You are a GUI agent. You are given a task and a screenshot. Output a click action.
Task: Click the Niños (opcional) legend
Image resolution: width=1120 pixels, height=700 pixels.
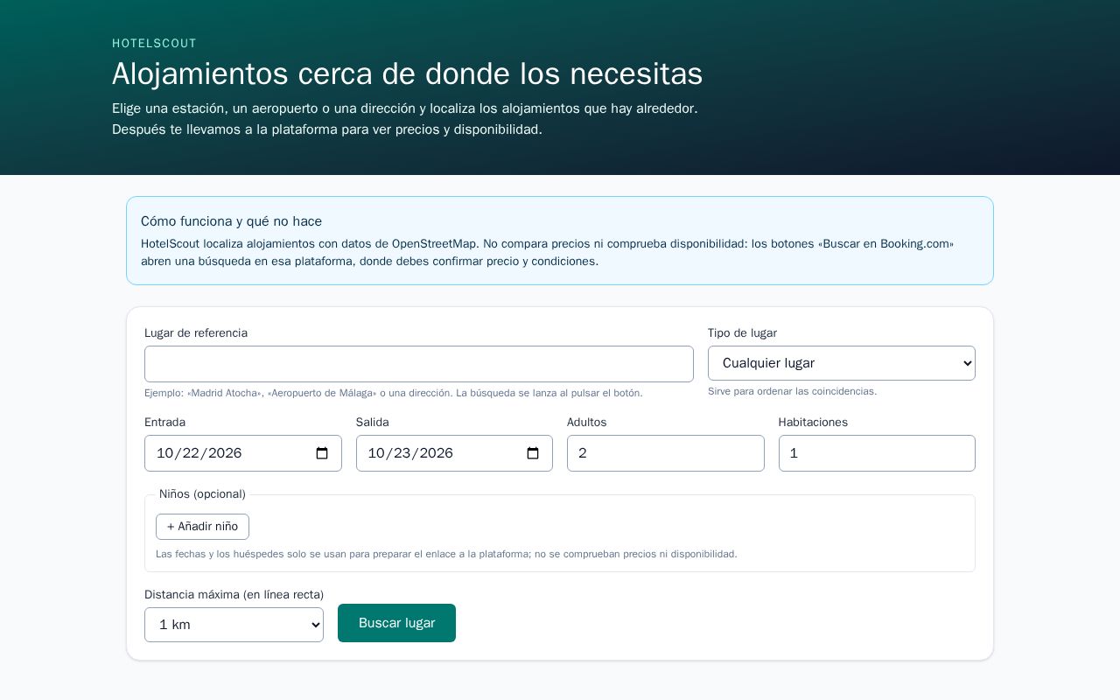click(x=202, y=494)
